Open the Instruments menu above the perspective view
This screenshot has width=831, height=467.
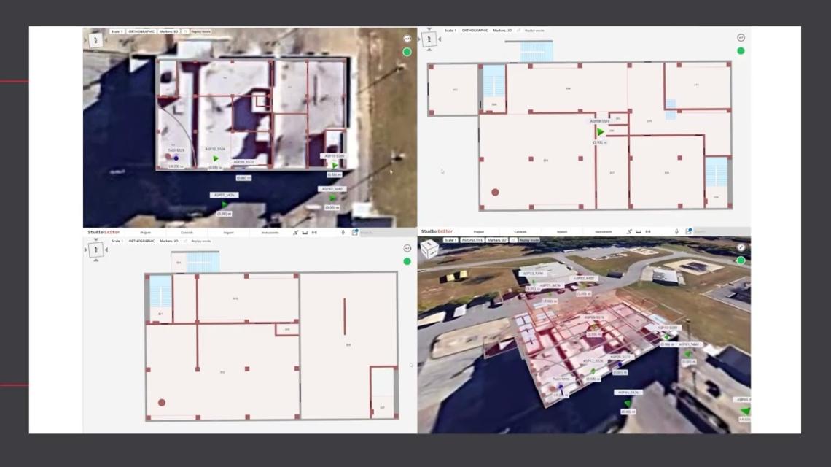[604, 232]
